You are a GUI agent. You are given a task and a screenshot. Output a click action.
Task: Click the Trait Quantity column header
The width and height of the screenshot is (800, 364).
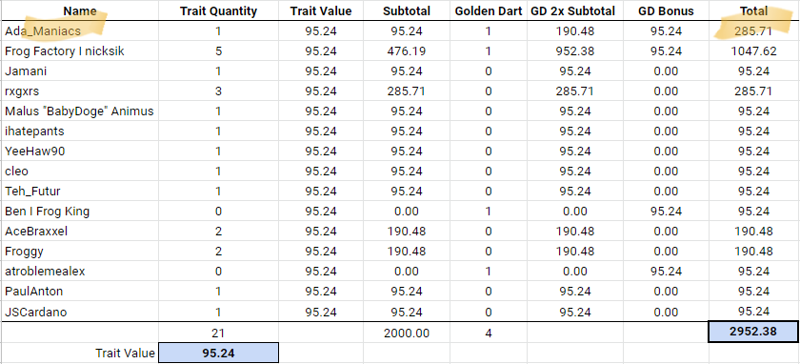[x=218, y=10]
